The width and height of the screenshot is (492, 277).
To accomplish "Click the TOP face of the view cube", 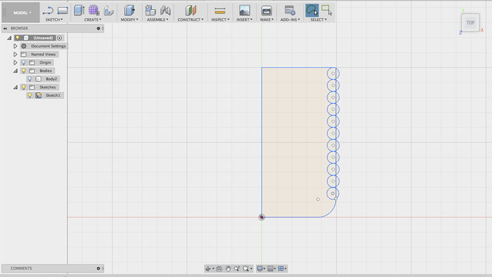I will pyautogui.click(x=470, y=23).
